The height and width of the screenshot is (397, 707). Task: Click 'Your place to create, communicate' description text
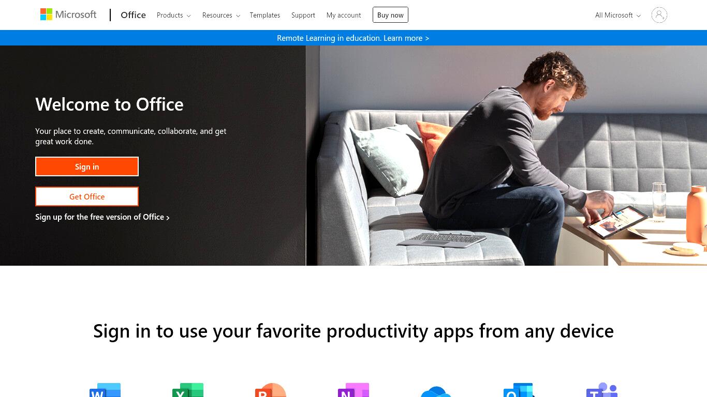point(131,136)
